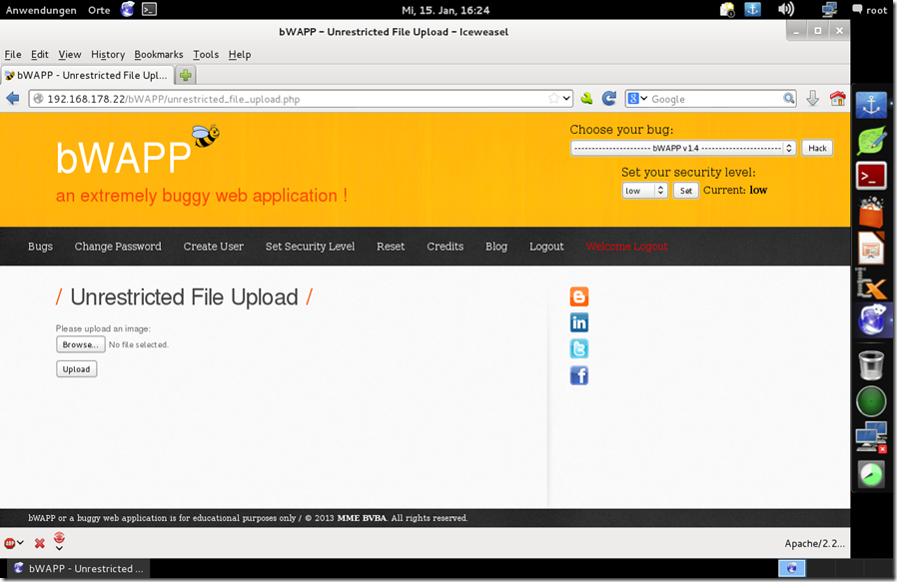
Task: Open the root user menu
Action: [x=870, y=10]
